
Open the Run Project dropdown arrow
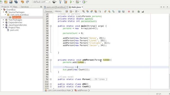[x=73, y=2]
